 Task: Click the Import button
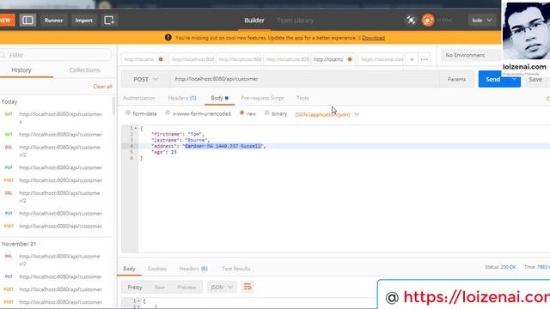coord(84,21)
